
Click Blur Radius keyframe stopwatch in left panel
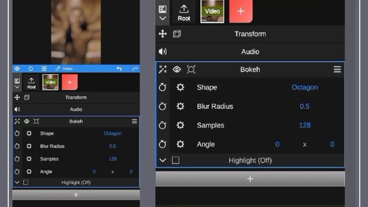tap(17, 146)
